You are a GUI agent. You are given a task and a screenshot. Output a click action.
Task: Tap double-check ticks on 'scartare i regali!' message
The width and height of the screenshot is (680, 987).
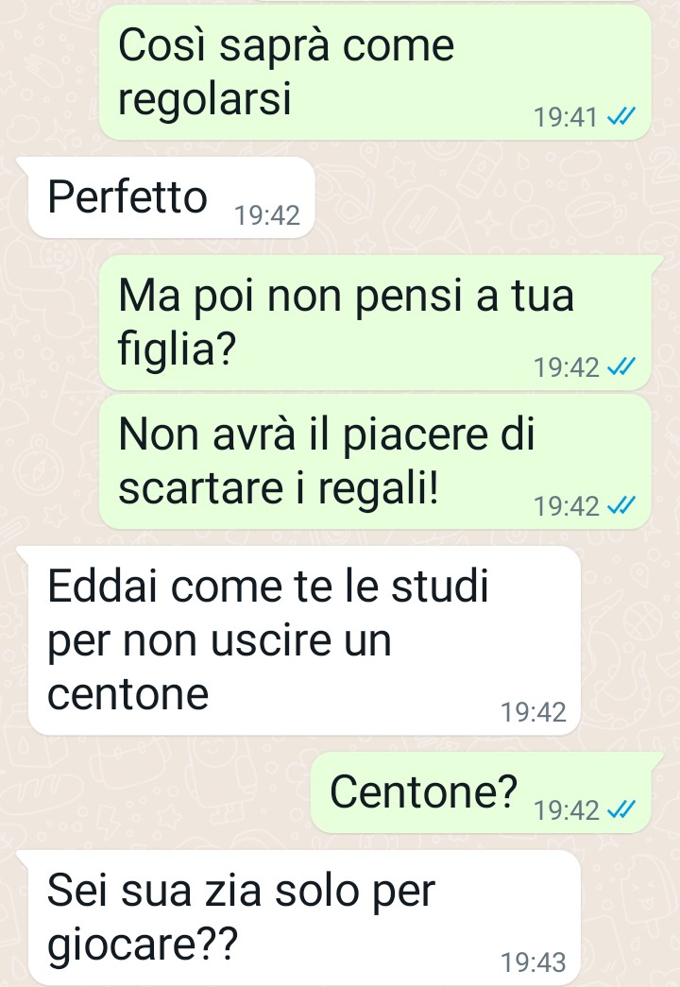[x=620, y=504]
